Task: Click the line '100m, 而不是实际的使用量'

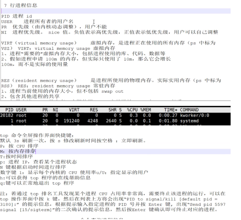Action: tap(35, 64)
